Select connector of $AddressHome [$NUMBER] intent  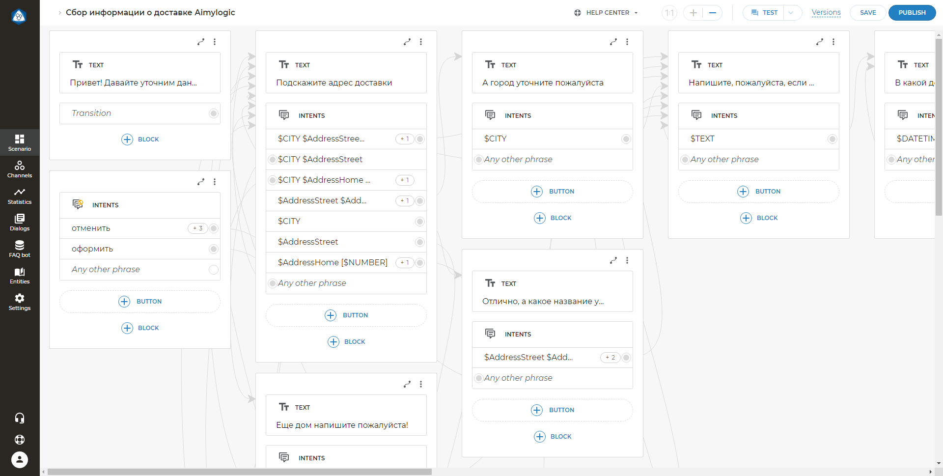pos(420,263)
